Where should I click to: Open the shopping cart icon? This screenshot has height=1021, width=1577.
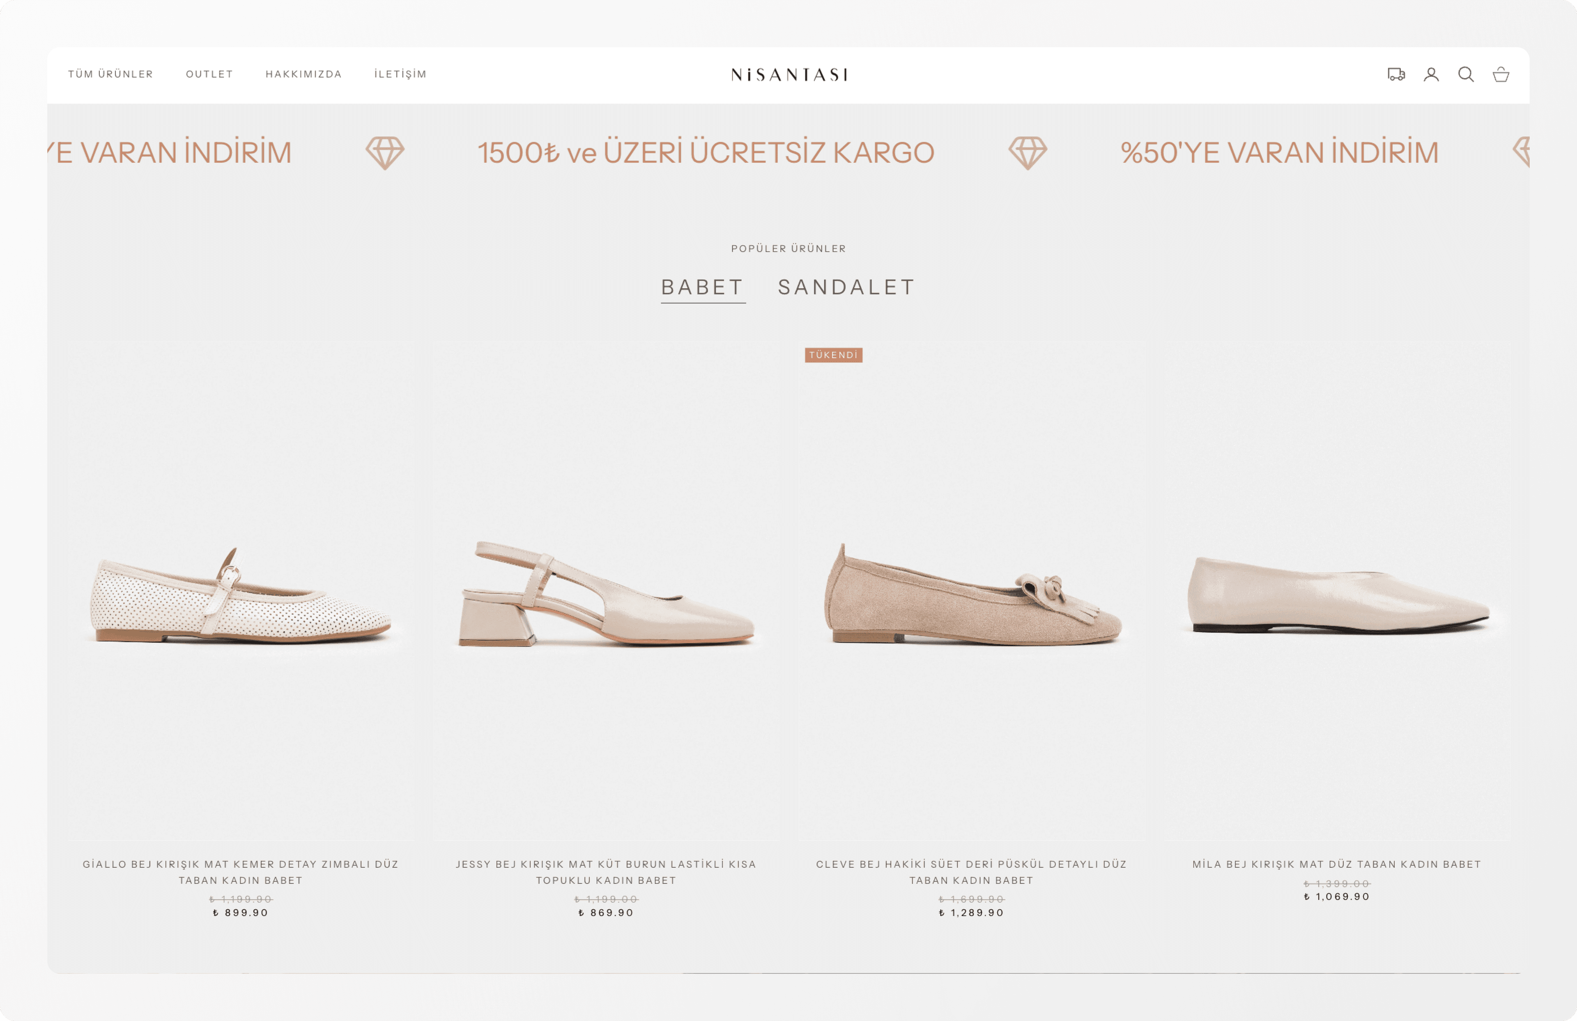[x=1501, y=75]
